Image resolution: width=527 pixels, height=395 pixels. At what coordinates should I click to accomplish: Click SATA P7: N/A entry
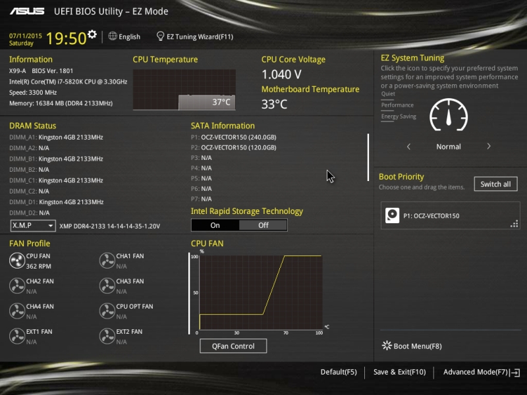click(x=202, y=199)
